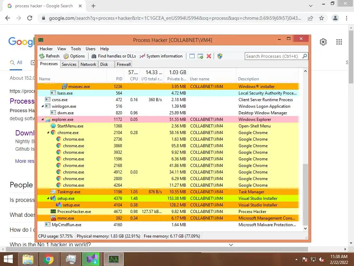The image size is (354, 266).
Task: Click the scroll up arrow of process list
Action: 305,71
